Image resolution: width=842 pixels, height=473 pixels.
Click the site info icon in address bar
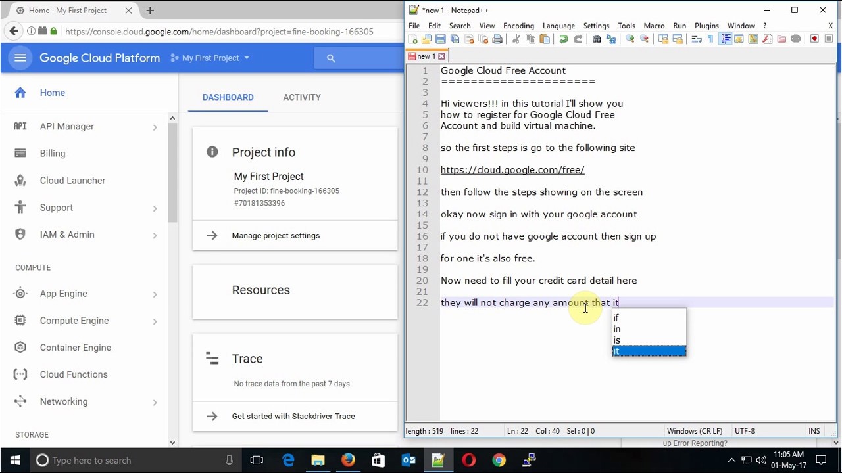(x=31, y=31)
